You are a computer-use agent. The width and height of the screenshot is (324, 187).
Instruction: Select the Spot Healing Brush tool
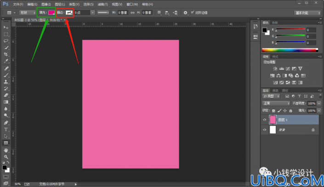point(6,68)
